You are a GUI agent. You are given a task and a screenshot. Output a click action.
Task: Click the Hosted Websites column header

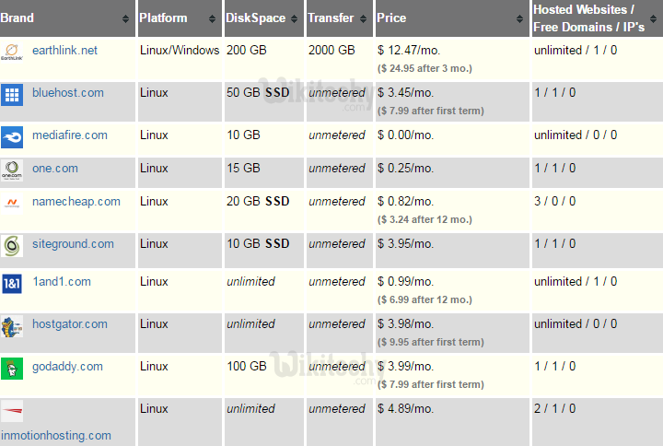pyautogui.click(x=588, y=18)
